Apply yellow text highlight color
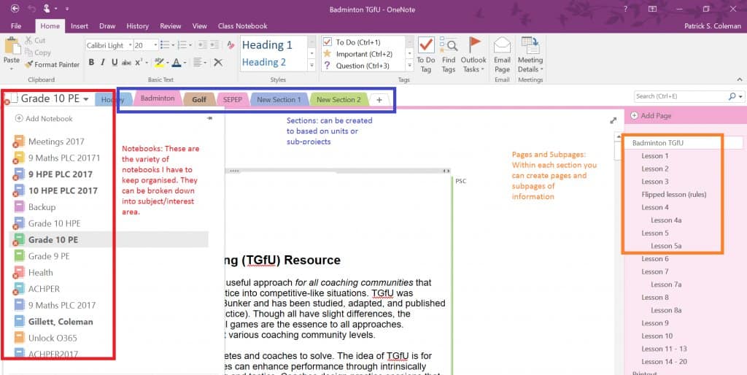The width and height of the screenshot is (747, 375). [159, 63]
